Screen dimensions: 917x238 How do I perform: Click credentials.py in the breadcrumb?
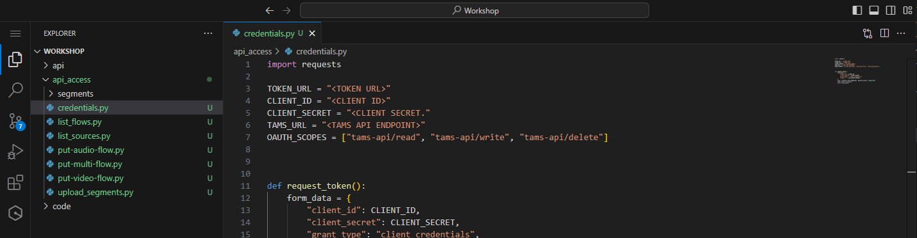pos(321,51)
